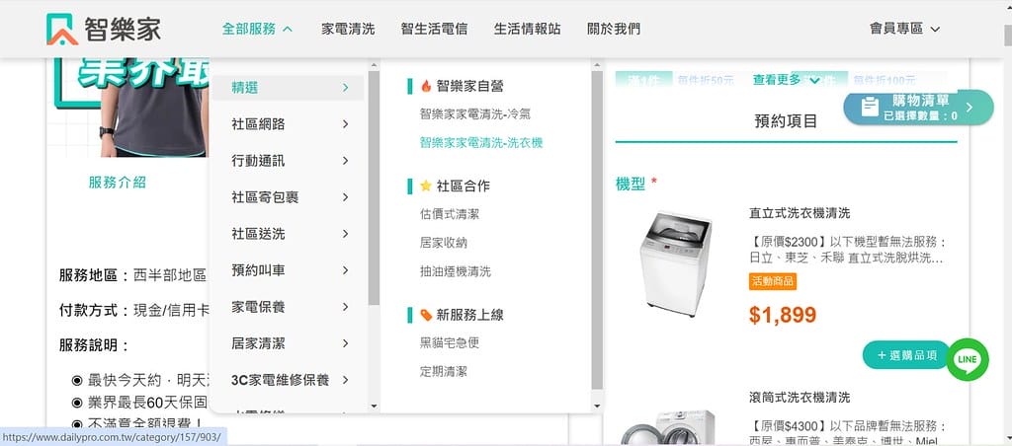Viewport: 1012px width, 446px height.
Task: Expand the 社區送洗 category chevron
Action: [x=345, y=233]
